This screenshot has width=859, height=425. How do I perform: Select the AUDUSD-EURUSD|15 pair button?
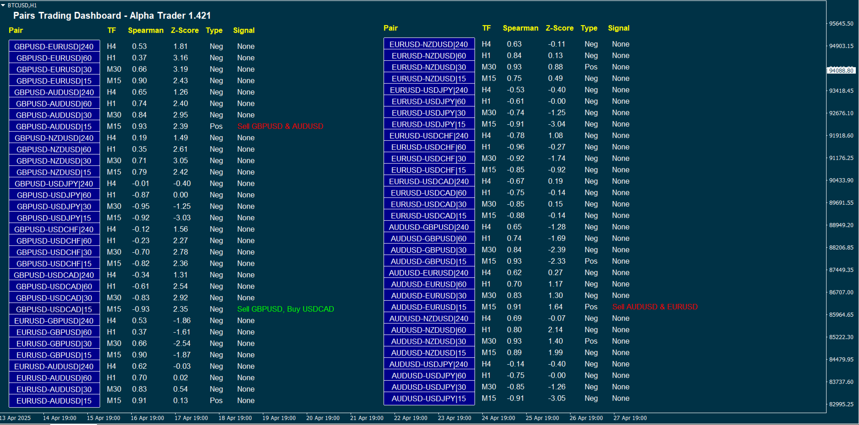429,307
